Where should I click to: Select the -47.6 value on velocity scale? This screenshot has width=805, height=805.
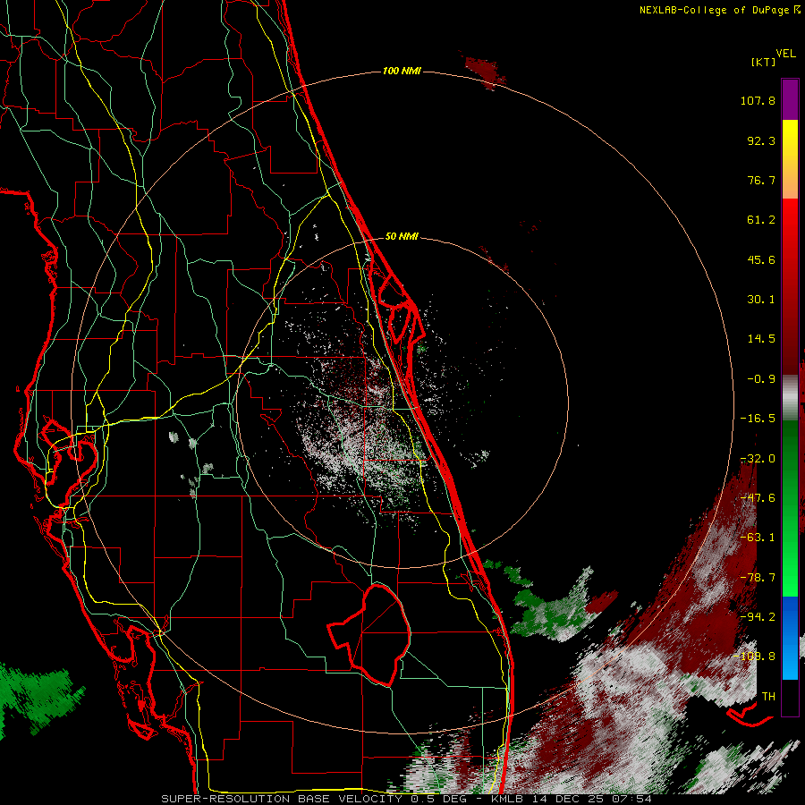tap(758, 498)
